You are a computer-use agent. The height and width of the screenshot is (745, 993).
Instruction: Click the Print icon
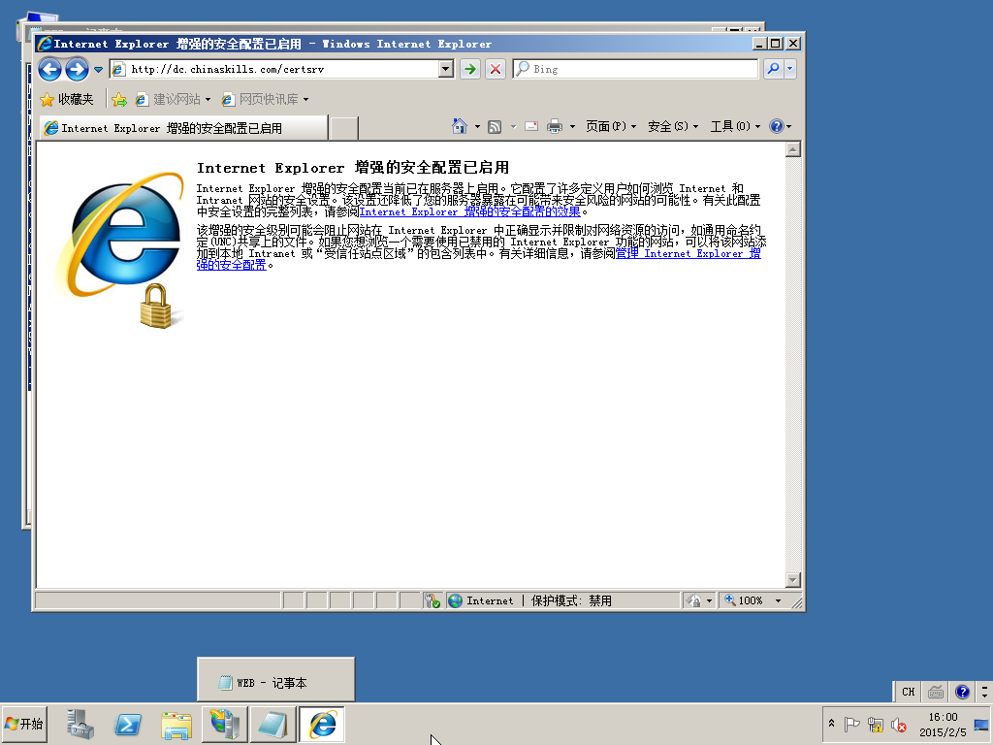tap(554, 127)
